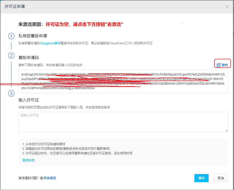Click inside the license input textarea
Viewport: 234px width, 190px height.
pyautogui.click(x=123, y=122)
